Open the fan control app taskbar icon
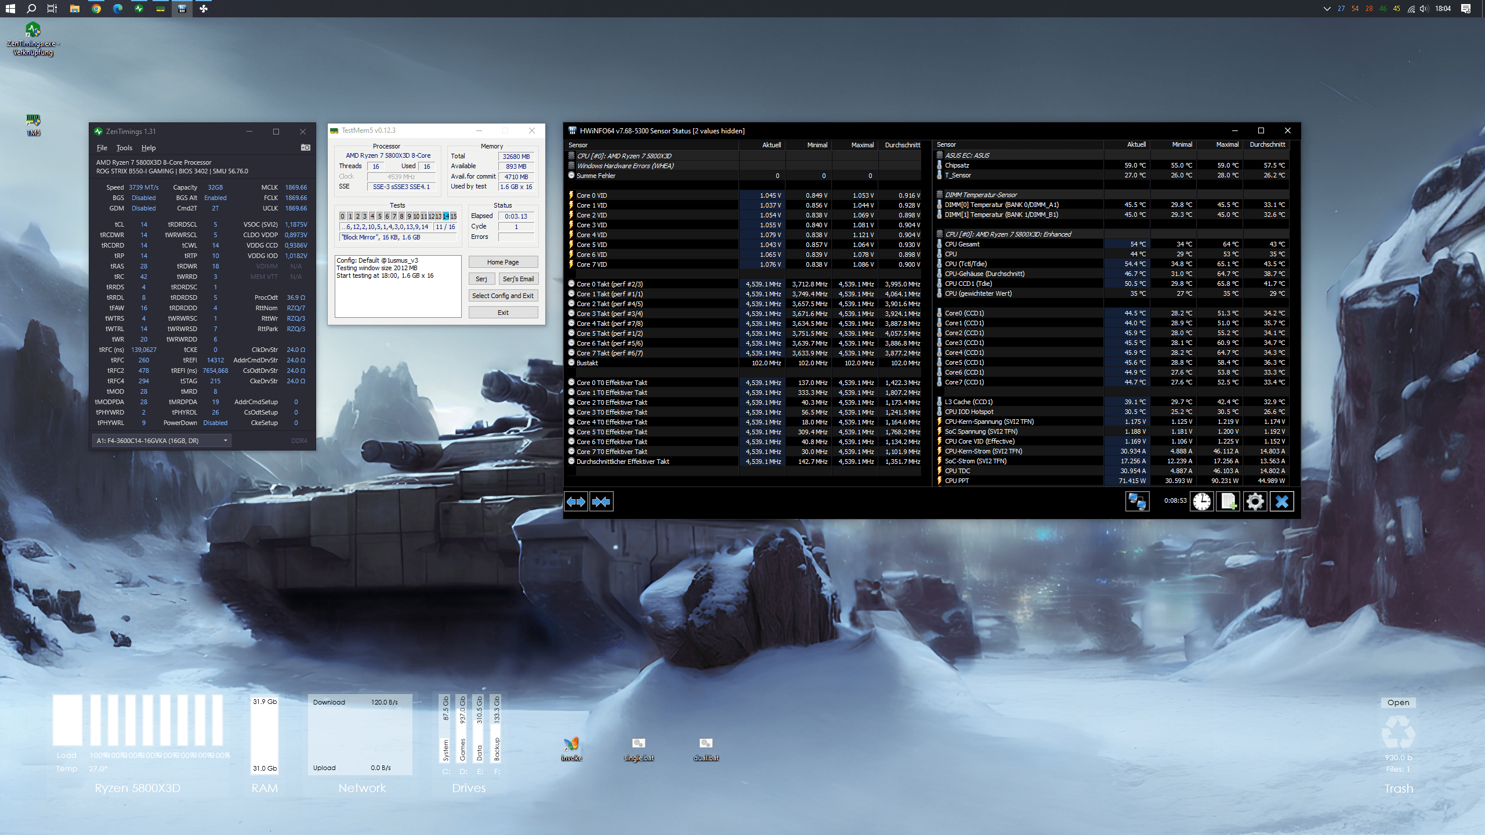1485x835 pixels. [x=204, y=9]
